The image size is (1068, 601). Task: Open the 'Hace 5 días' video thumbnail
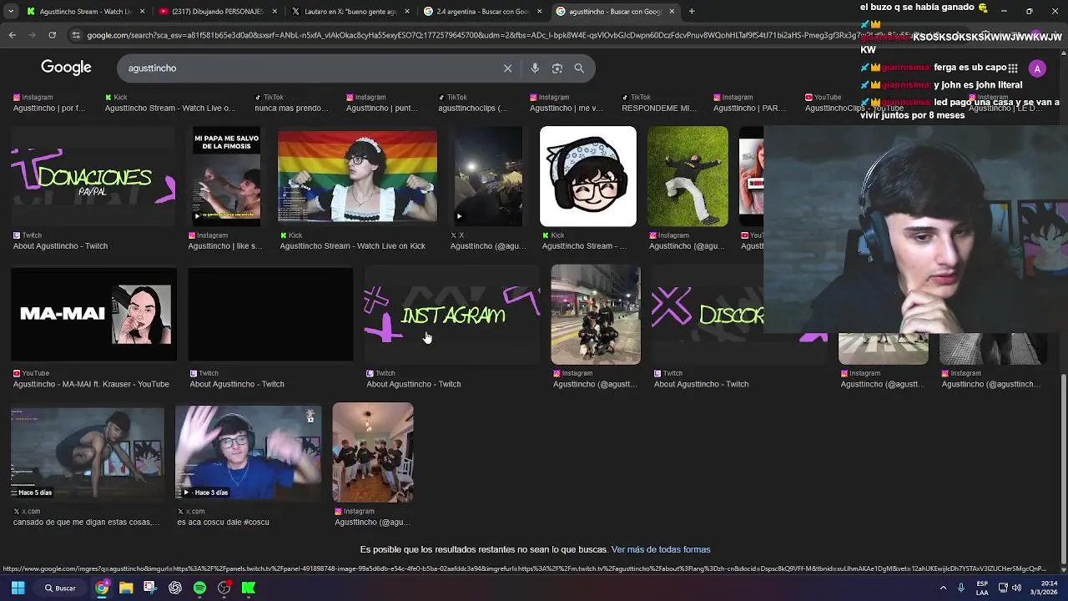pos(88,453)
